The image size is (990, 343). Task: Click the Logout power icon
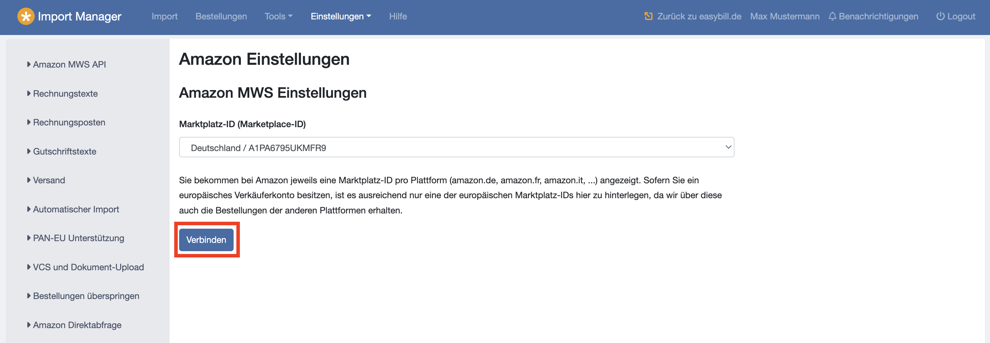point(940,17)
